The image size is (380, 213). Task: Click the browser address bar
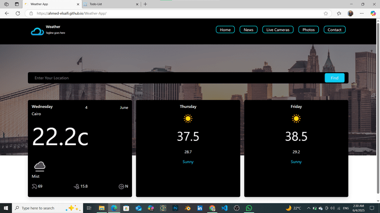click(x=178, y=13)
